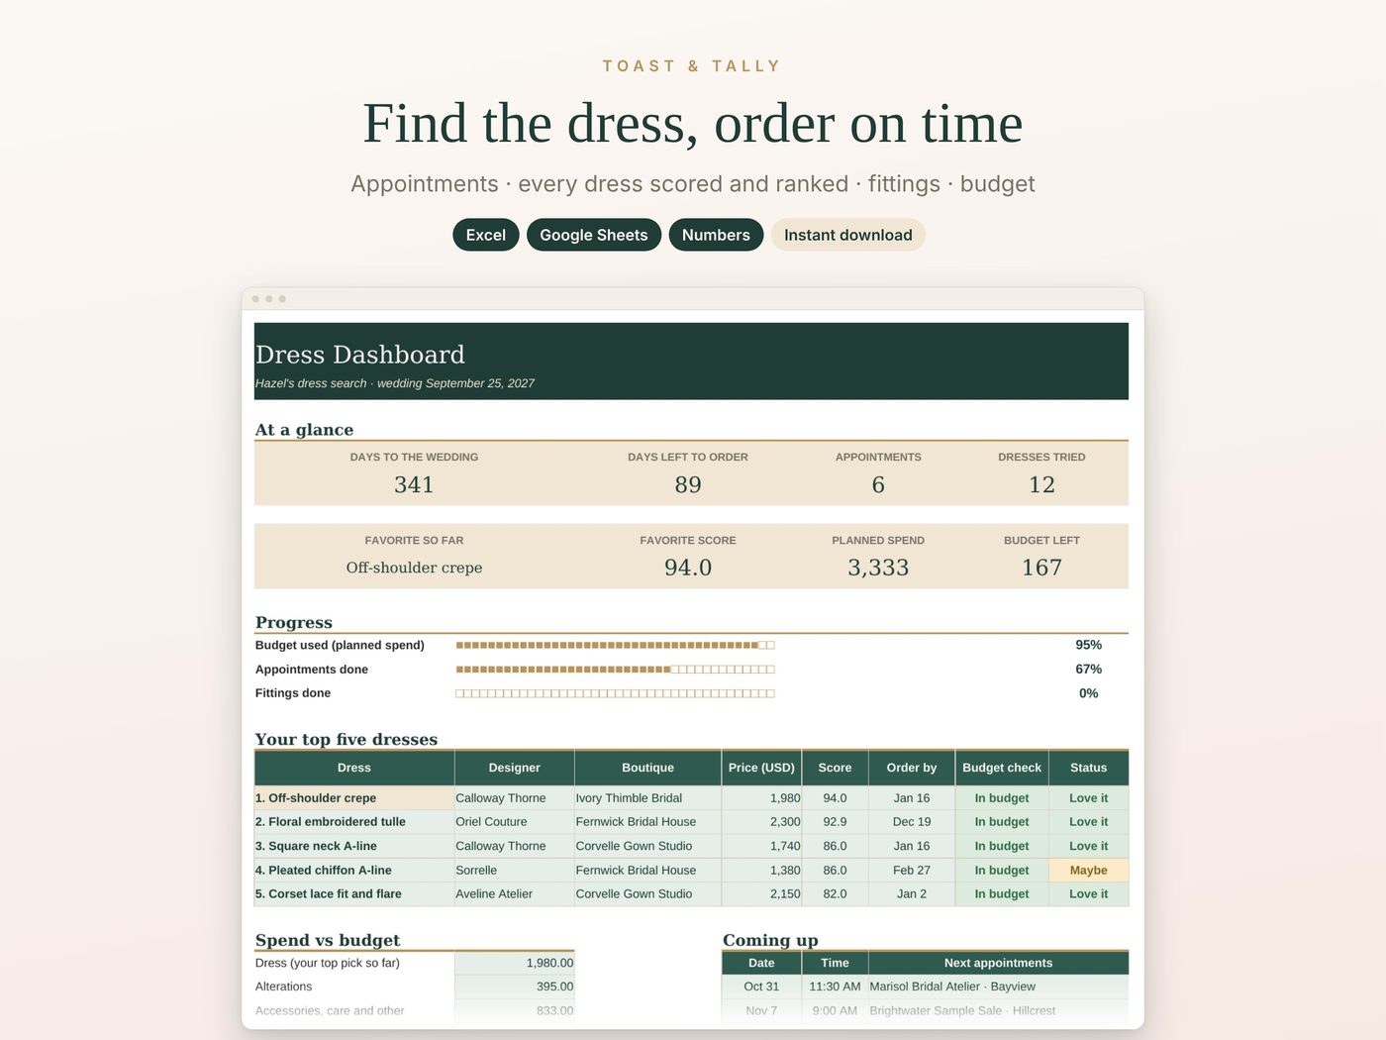The height and width of the screenshot is (1040, 1386).
Task: Select the 92.9 score cell
Action: [835, 822]
